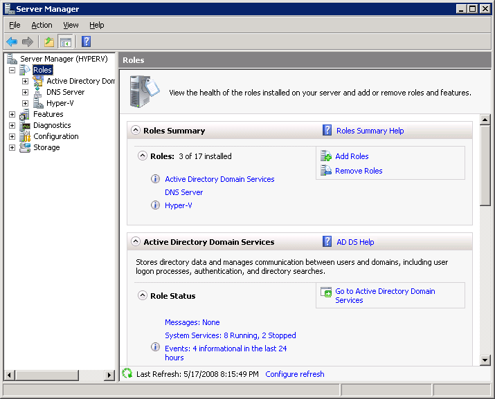The width and height of the screenshot is (495, 399).
Task: Open Active Directory Domain Services role link
Action: (x=219, y=179)
